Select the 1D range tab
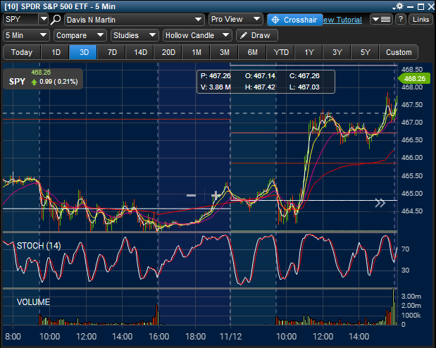The width and height of the screenshot is (436, 348). [x=56, y=52]
